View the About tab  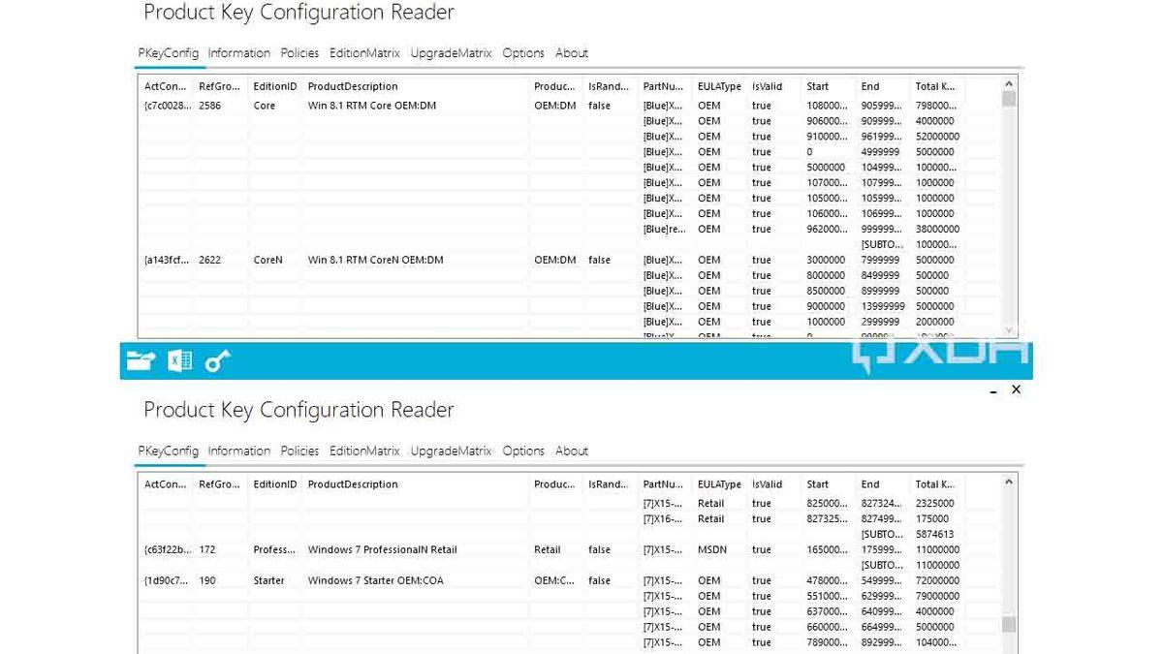point(572,53)
